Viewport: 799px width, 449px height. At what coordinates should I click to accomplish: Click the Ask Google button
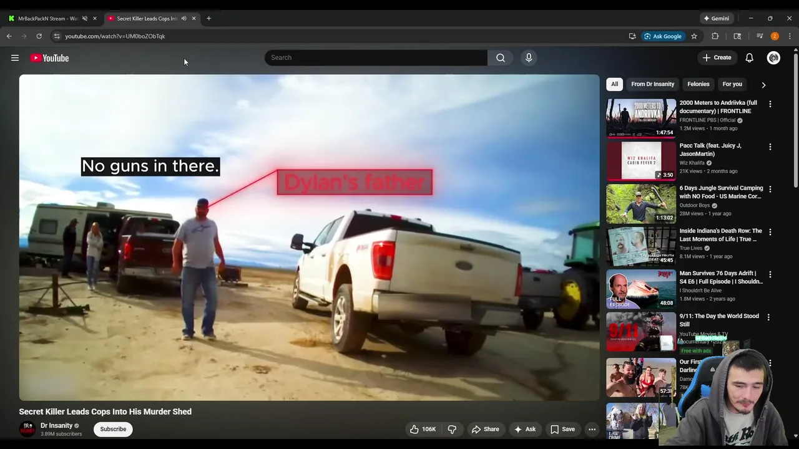(663, 36)
